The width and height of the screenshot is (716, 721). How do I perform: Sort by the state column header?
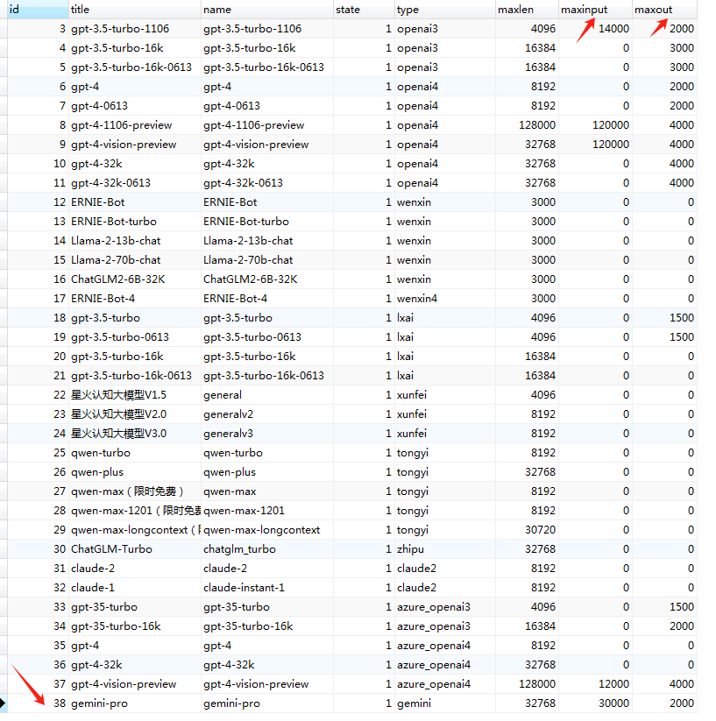364,9
